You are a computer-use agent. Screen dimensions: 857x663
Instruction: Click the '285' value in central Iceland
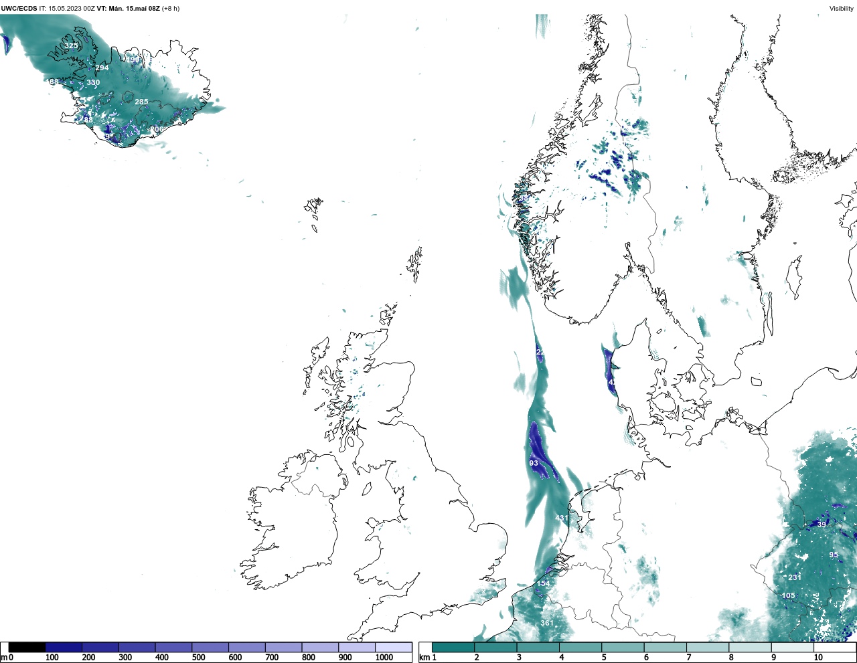click(141, 102)
